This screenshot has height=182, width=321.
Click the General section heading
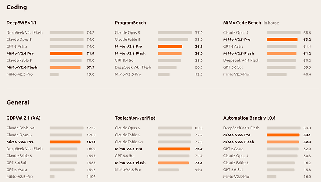18,102
